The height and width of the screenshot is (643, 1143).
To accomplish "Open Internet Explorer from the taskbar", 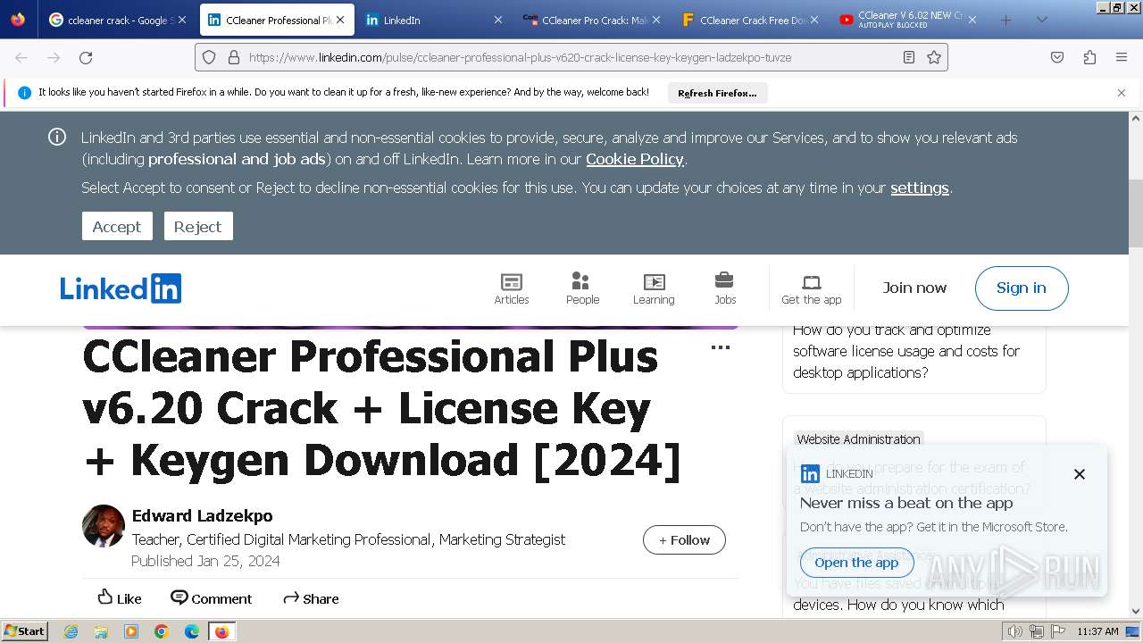I will tap(71, 631).
